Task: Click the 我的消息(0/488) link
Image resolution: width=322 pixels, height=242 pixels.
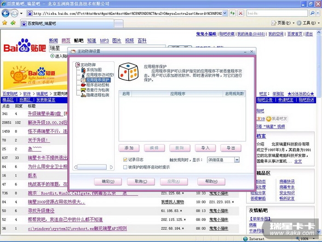Action: 251,34
